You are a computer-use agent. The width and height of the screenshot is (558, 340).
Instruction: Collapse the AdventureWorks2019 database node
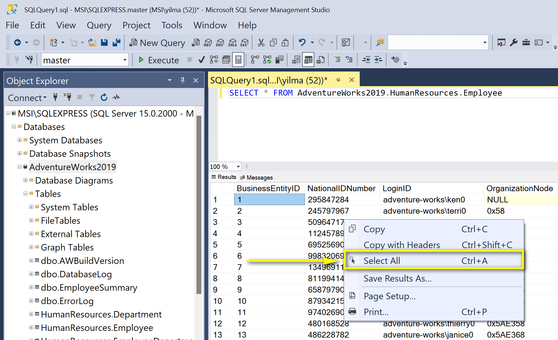pos(19,167)
